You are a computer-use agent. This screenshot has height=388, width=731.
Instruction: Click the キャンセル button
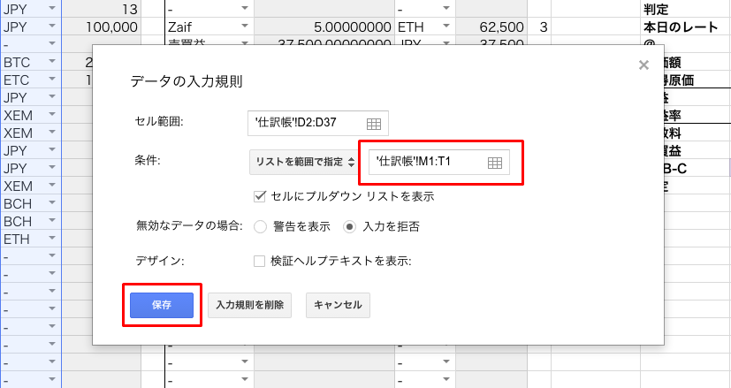click(x=338, y=305)
